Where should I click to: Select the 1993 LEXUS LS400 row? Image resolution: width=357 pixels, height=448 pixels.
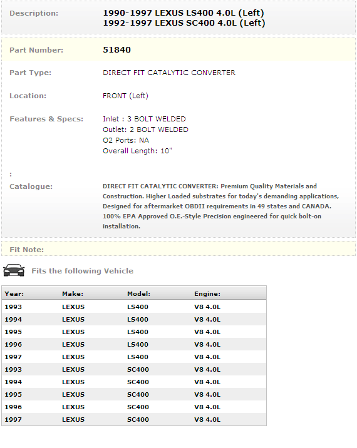pos(134,307)
